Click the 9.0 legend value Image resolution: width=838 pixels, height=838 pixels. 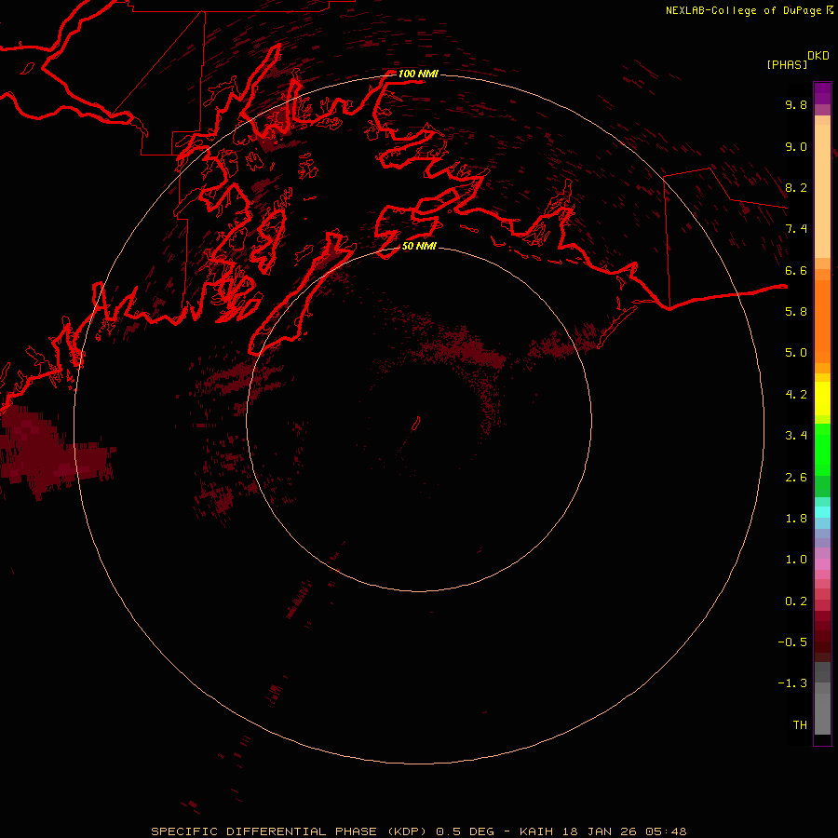pyautogui.click(x=796, y=146)
